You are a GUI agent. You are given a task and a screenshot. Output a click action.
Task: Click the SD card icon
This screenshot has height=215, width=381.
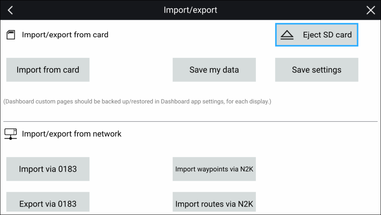(11, 35)
